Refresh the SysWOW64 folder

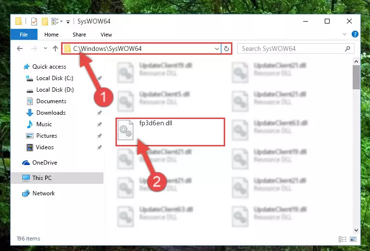tap(227, 49)
